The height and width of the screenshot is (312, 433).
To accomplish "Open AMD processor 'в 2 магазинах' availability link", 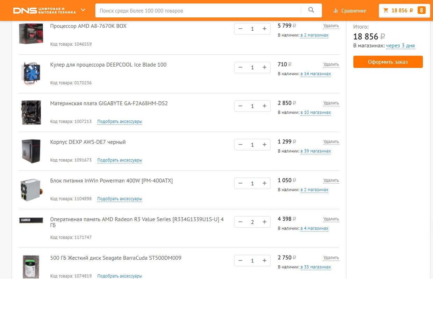I will (315, 35).
